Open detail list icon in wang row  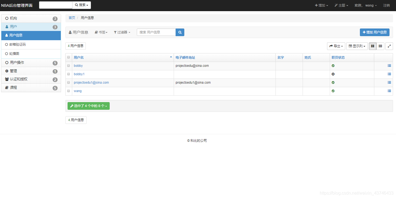tap(389, 91)
